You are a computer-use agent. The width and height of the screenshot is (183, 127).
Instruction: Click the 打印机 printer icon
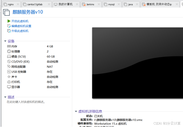(x=9, y=82)
